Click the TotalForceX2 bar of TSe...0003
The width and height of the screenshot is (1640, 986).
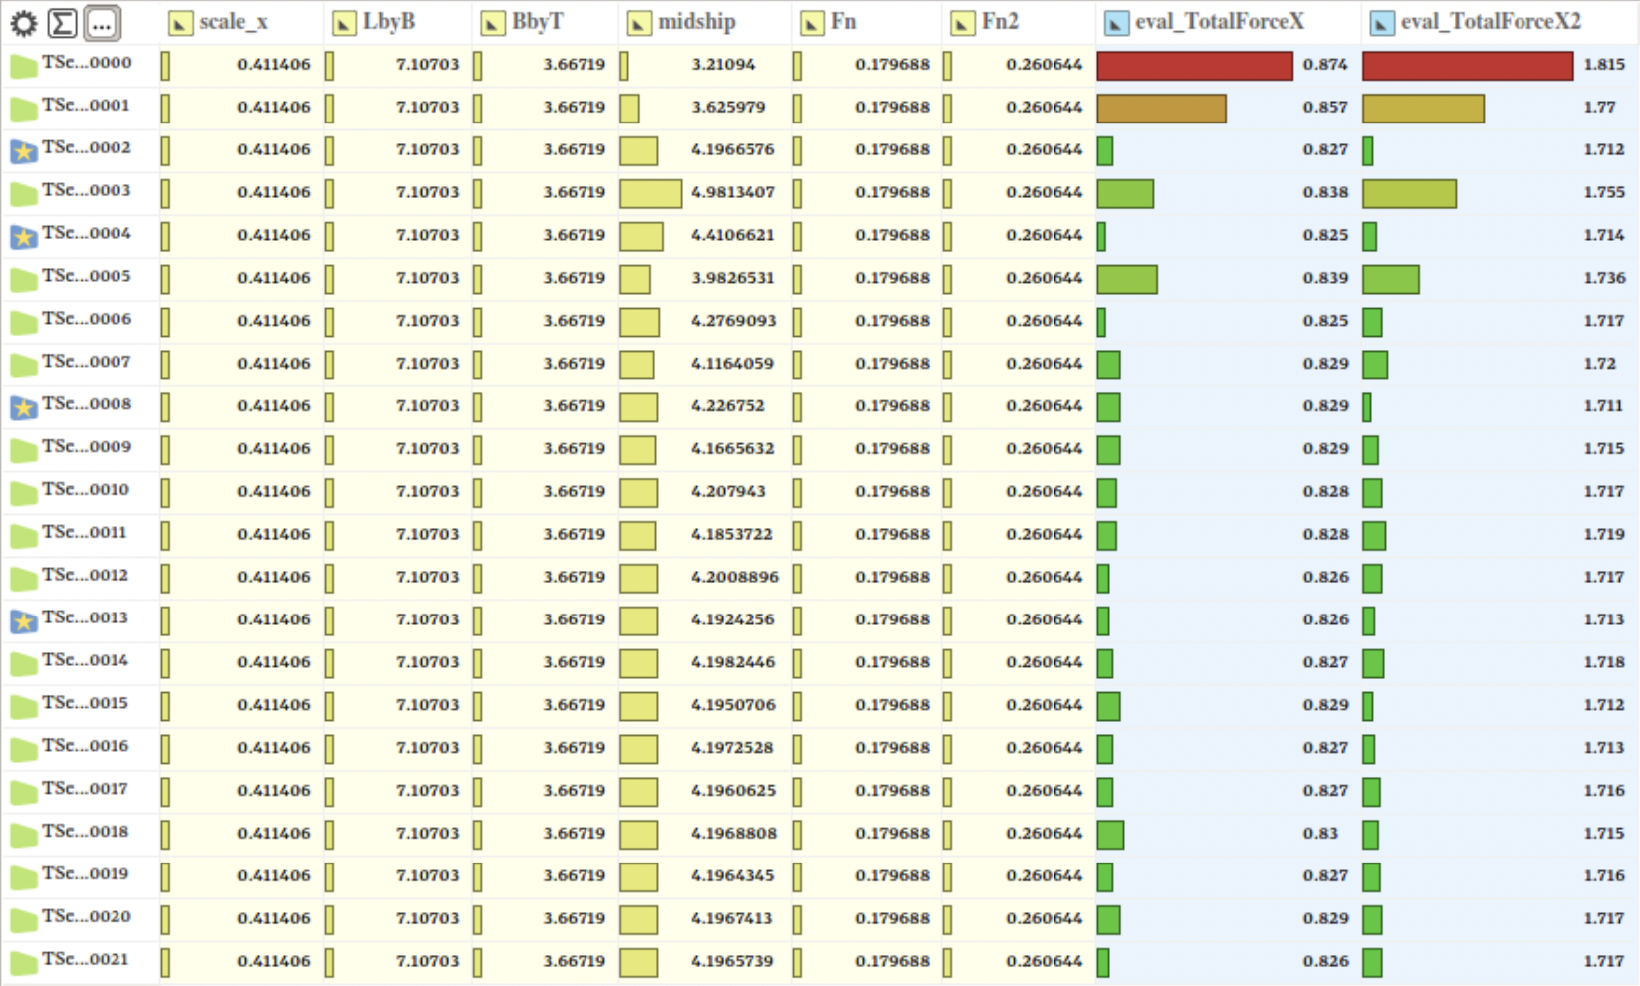1409,194
